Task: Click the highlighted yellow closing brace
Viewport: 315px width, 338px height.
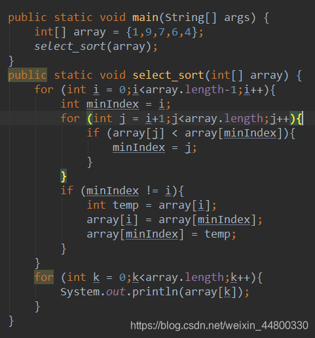Action: tap(64, 176)
